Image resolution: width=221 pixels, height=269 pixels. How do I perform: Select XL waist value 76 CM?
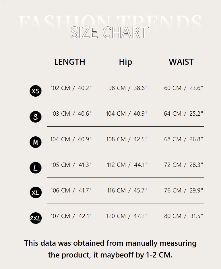click(x=172, y=190)
